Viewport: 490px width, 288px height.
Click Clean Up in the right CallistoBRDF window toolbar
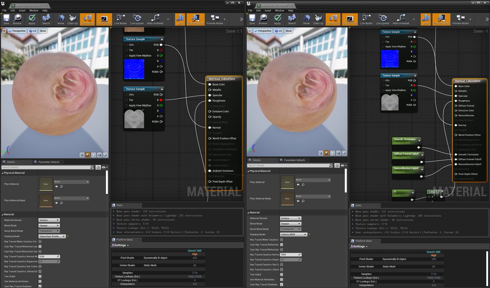(318, 19)
